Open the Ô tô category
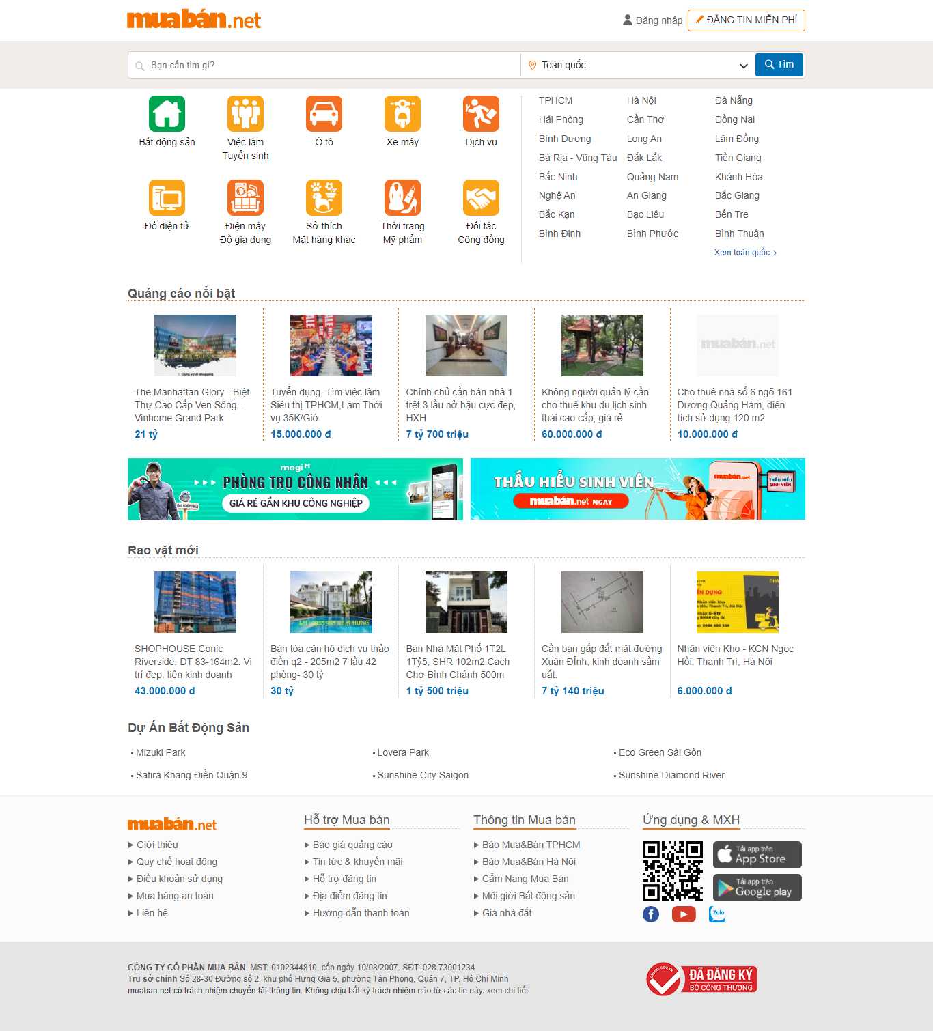Screen dimensions: 933x1031 [x=324, y=115]
